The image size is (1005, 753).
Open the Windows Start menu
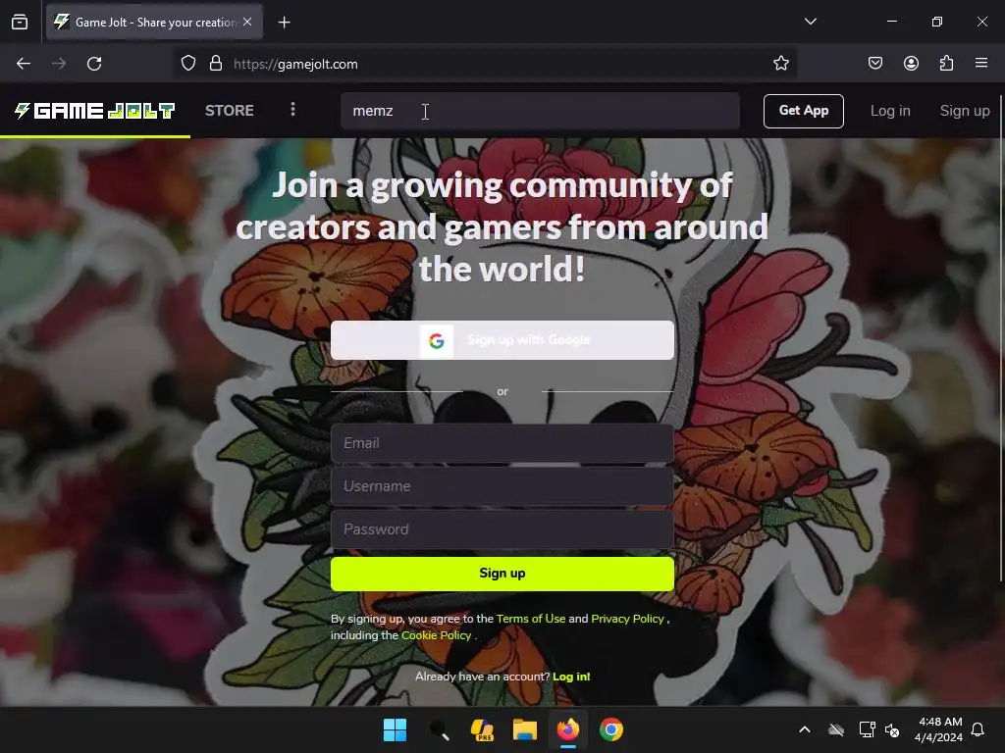[x=395, y=729]
